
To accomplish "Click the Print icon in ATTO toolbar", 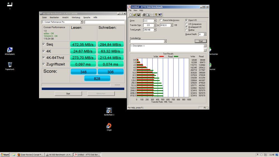I will (144, 15).
